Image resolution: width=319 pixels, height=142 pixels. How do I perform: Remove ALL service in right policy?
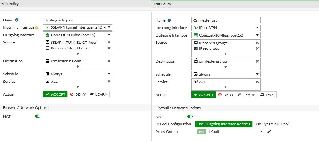[257, 82]
